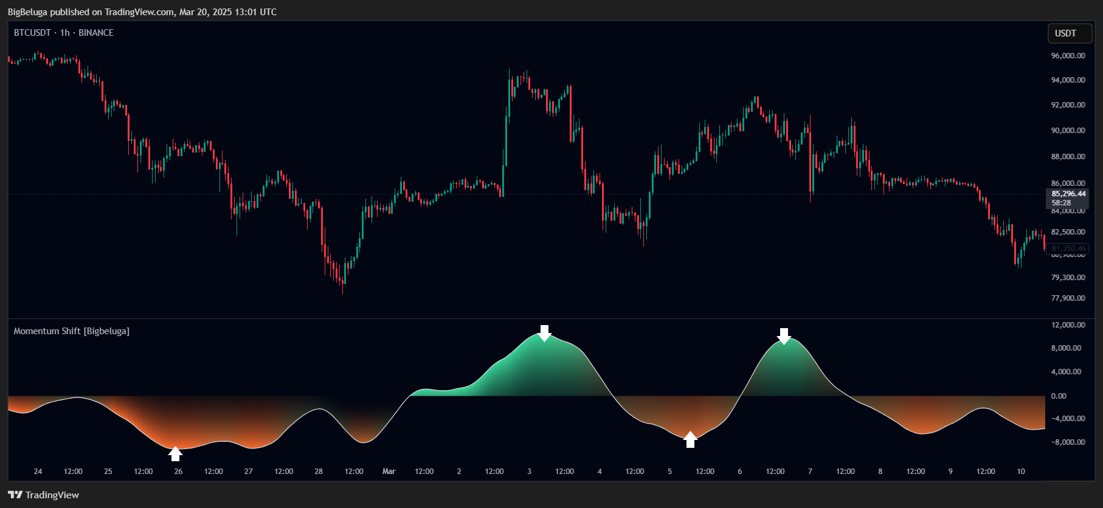Click the published header text with BigBeluga
This screenshot has height=508, width=1103.
(x=142, y=12)
